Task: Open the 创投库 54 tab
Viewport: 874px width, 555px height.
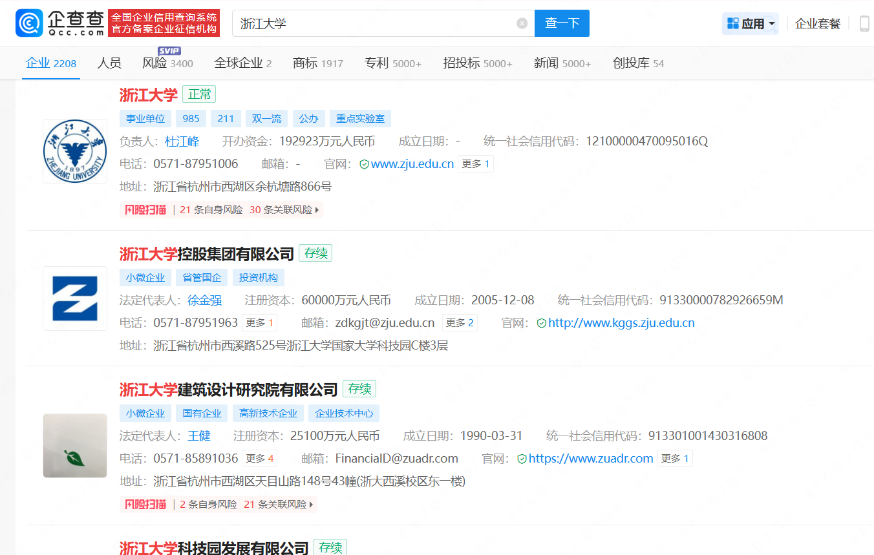Action: click(639, 63)
